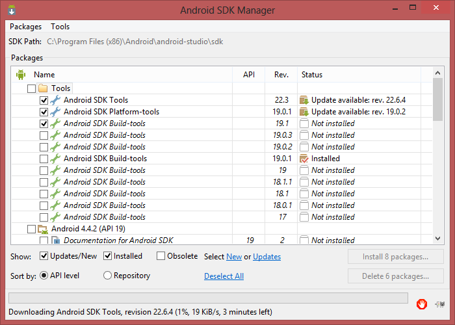Open the Tools menu
Screen dimensions: 455x325
[60, 27]
